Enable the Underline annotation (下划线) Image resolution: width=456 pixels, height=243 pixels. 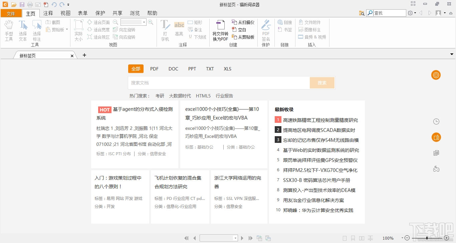(x=198, y=37)
